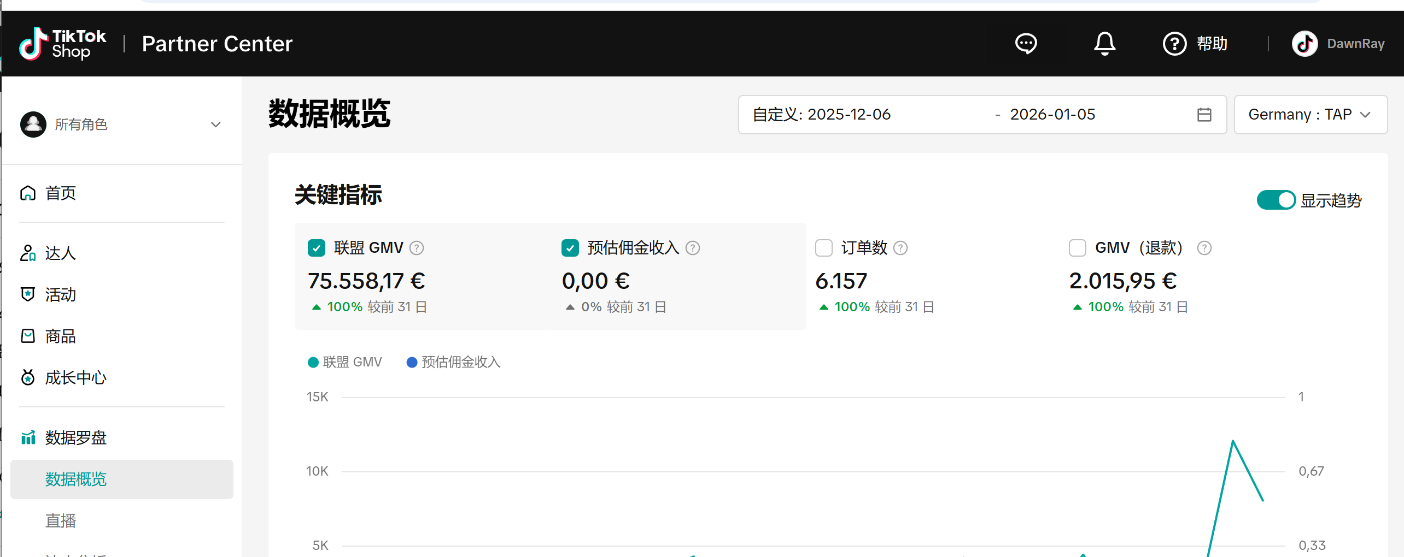Screen dimensions: 1404x557
Task: Click the 预估佣金收入 legend label
Action: pyautogui.click(x=461, y=362)
